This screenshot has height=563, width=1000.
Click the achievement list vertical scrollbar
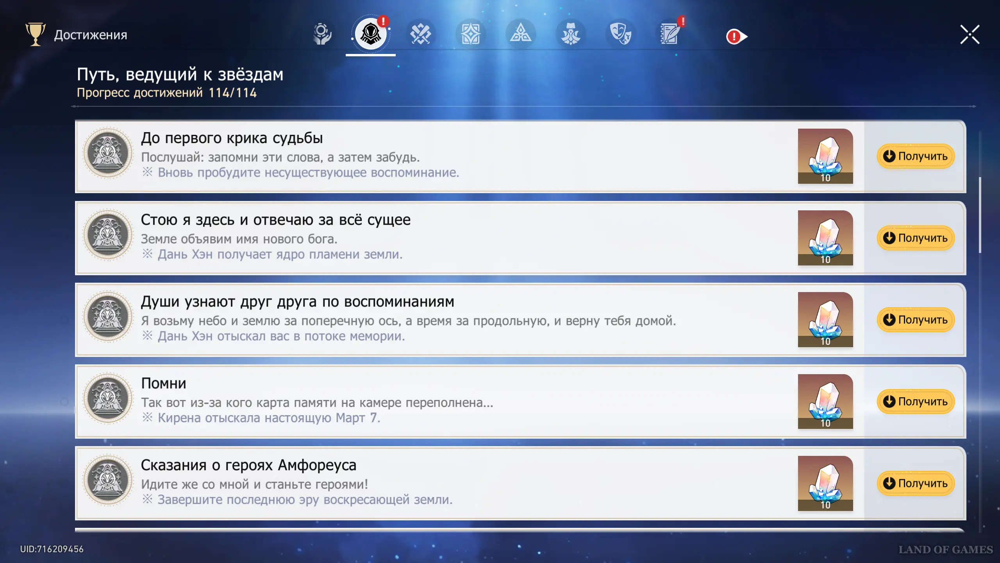[x=980, y=215]
